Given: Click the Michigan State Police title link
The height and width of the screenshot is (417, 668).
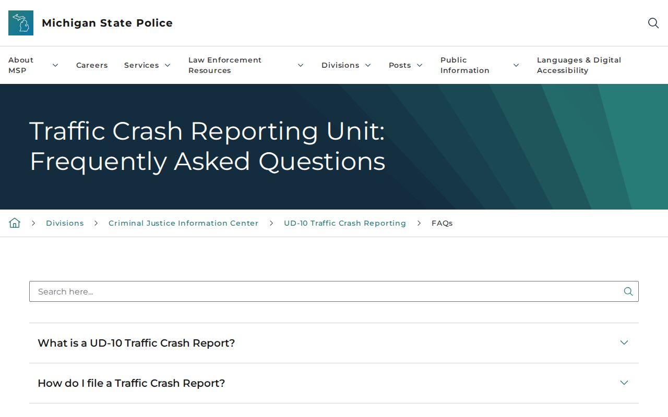Looking at the screenshot, I should [107, 23].
